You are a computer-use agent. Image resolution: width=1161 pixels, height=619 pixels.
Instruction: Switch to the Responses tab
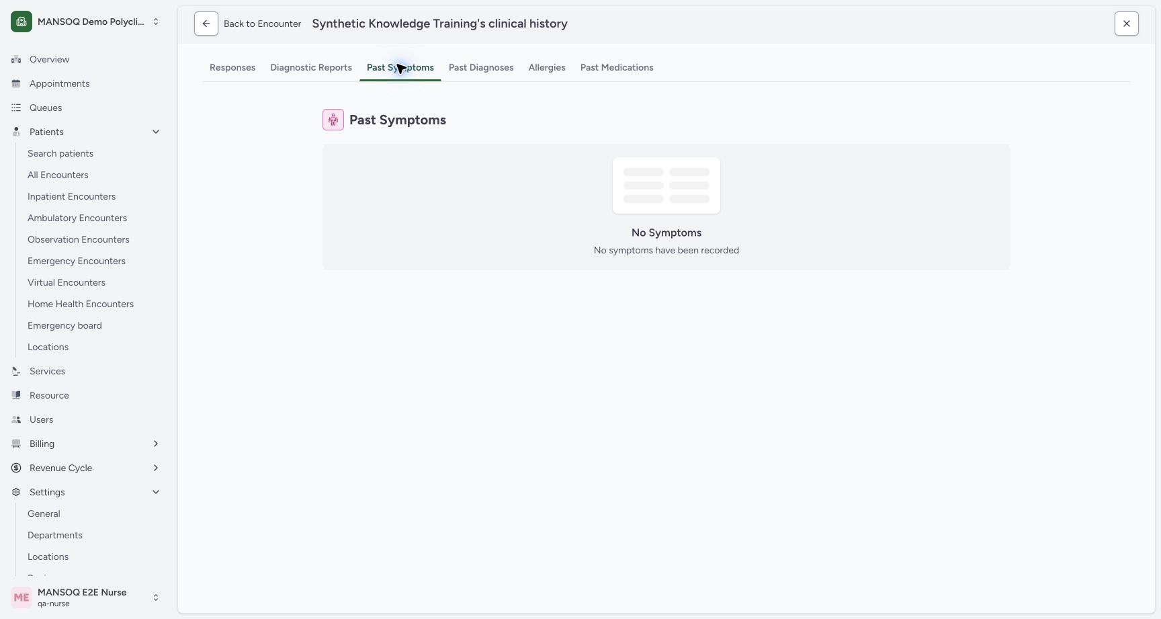click(232, 67)
